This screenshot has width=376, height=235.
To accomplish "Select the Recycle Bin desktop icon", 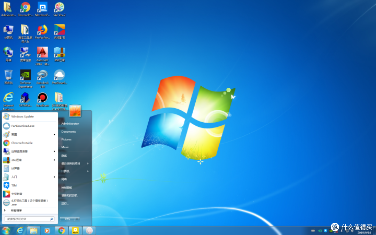I will coord(8,77).
